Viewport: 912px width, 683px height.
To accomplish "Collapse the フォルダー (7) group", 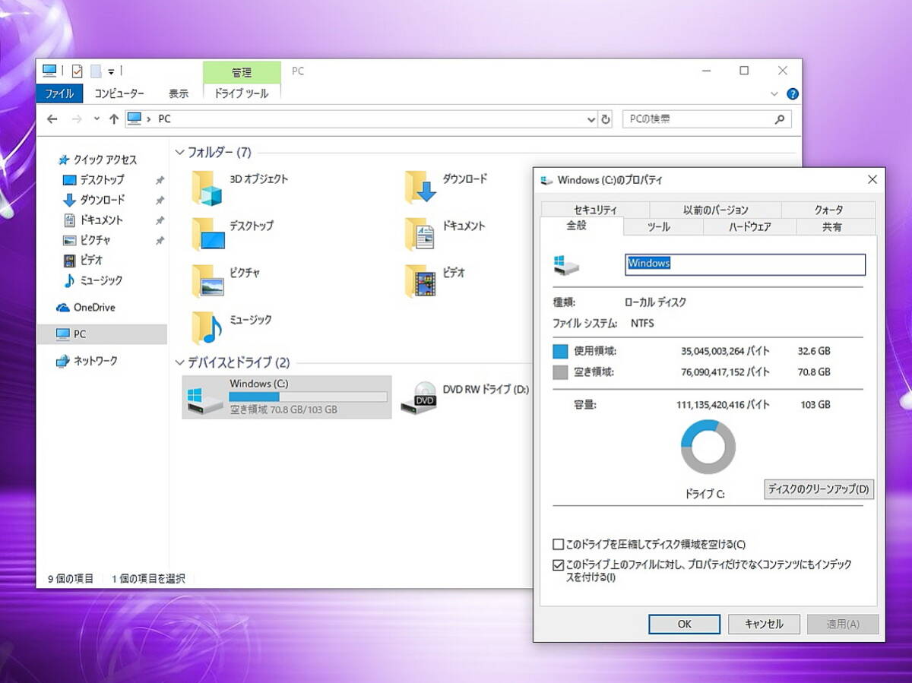I will pyautogui.click(x=180, y=152).
